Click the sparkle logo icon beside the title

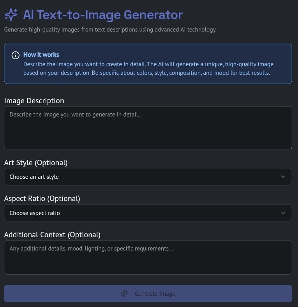coord(11,15)
